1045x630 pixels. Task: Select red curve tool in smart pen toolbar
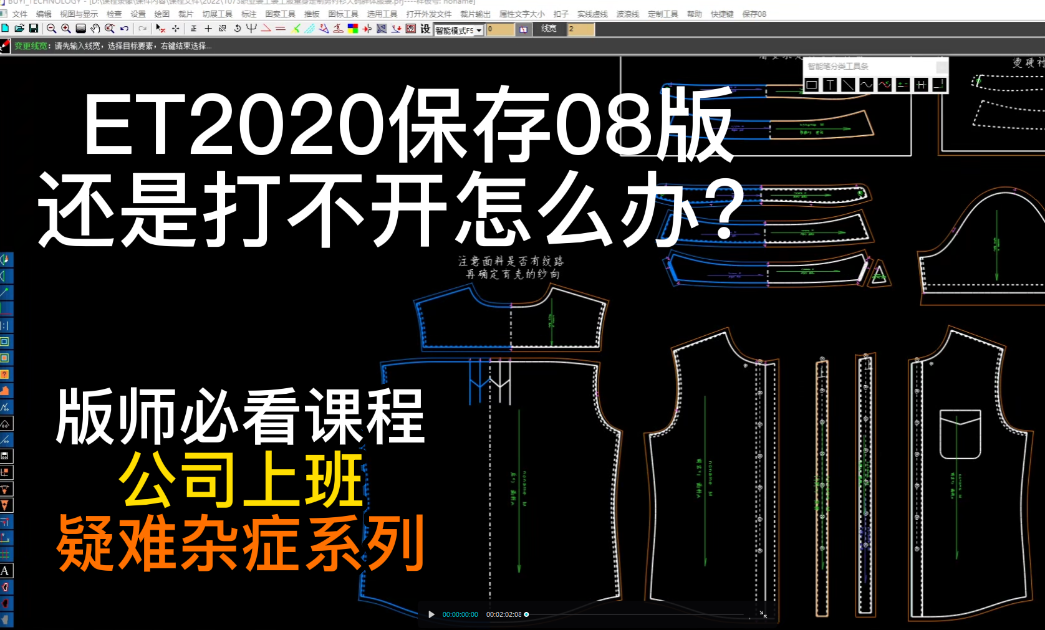[x=885, y=85]
